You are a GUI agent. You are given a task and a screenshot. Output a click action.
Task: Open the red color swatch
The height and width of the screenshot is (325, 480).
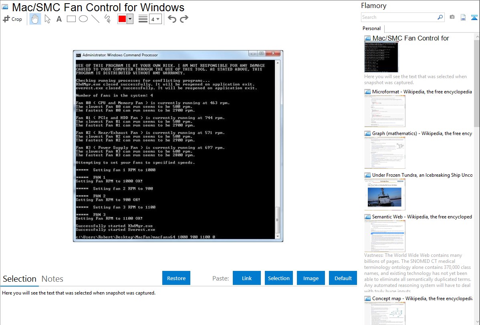click(x=122, y=19)
